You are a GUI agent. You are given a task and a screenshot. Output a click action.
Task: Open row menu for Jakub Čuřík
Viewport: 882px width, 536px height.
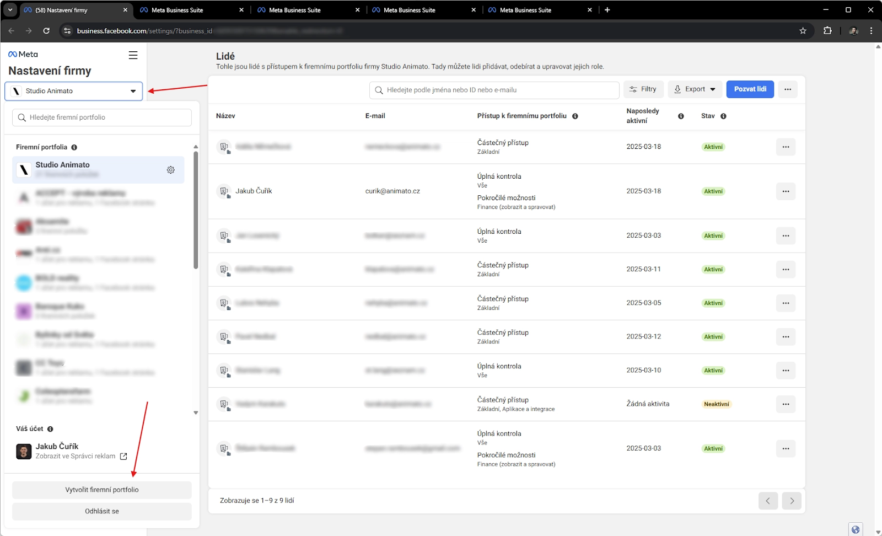pyautogui.click(x=786, y=191)
